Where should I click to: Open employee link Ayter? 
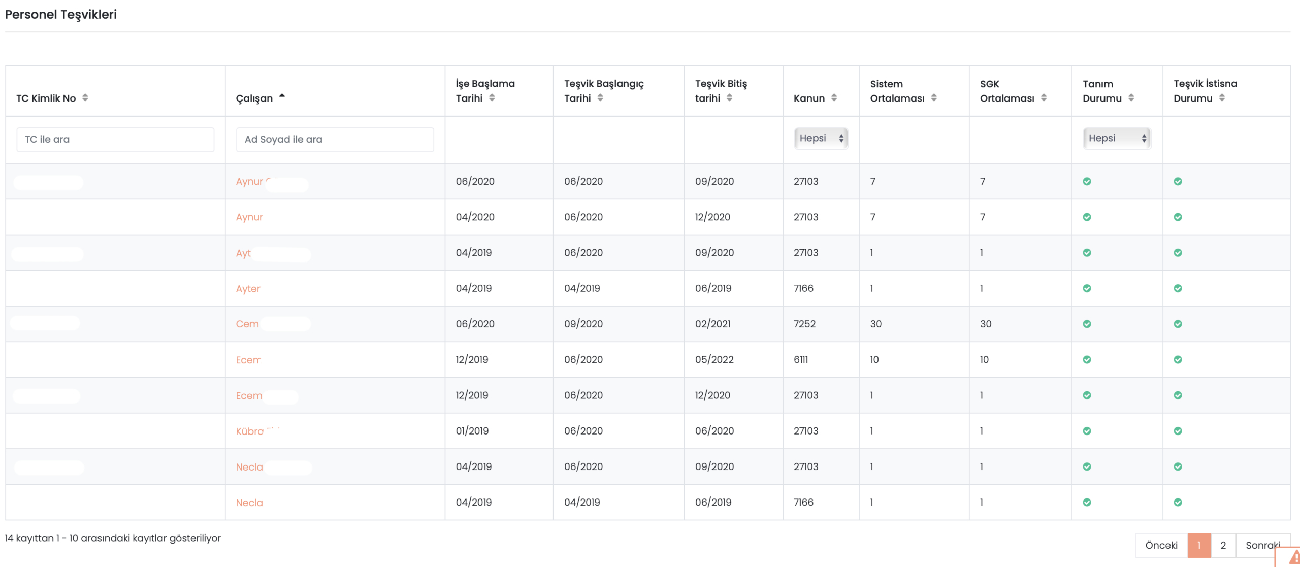(248, 288)
